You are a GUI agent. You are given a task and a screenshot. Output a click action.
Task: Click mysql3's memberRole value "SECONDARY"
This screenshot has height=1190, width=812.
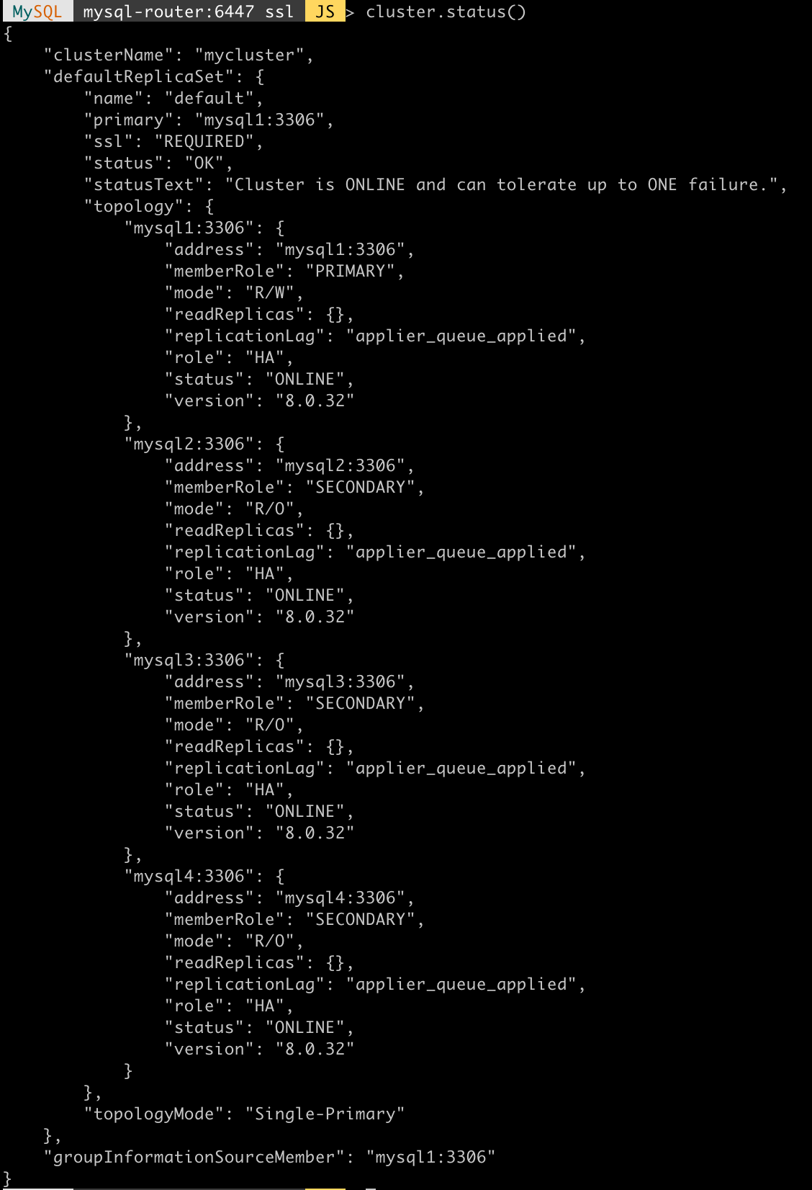point(361,704)
